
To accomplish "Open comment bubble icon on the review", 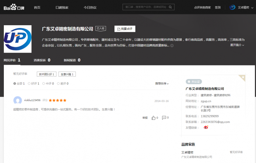I will [x=164, y=118].
